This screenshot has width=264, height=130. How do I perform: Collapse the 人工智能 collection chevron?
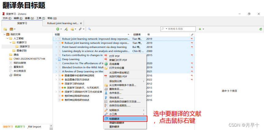tap(7, 38)
